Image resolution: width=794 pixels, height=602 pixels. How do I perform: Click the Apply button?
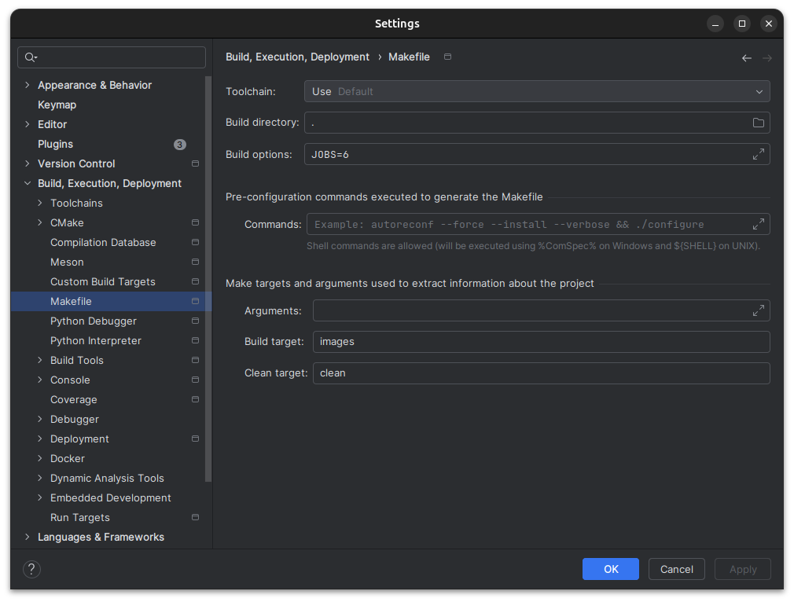[x=743, y=569]
